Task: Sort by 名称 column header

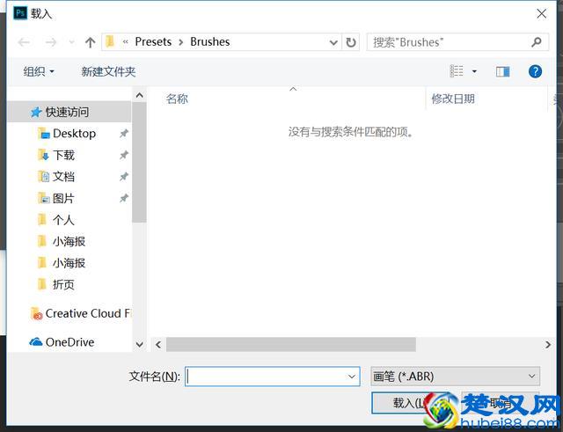Action: point(177,99)
